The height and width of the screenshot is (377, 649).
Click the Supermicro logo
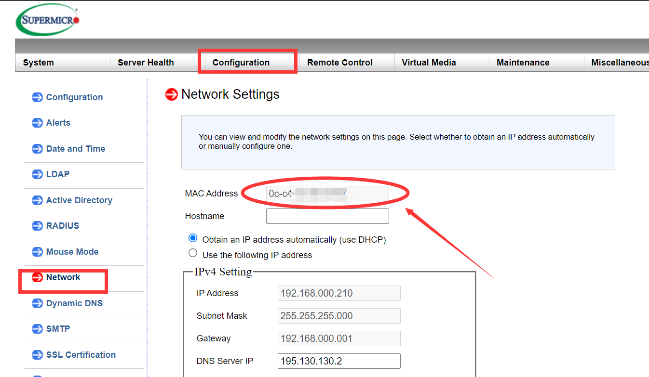pos(48,20)
